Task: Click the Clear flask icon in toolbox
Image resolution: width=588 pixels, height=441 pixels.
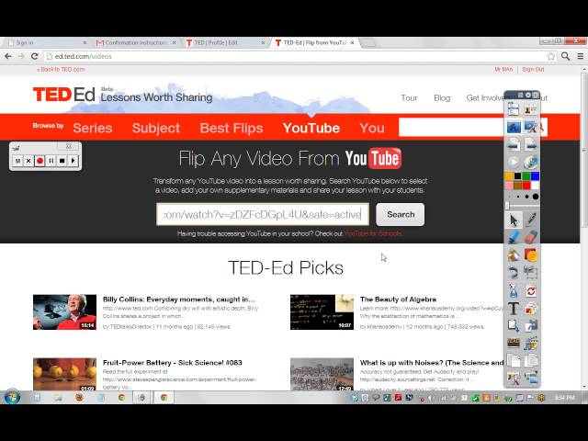Action: pyautogui.click(x=514, y=290)
